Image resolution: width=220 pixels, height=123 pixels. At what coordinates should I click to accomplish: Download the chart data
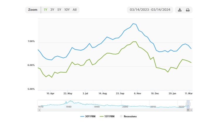tap(180, 10)
